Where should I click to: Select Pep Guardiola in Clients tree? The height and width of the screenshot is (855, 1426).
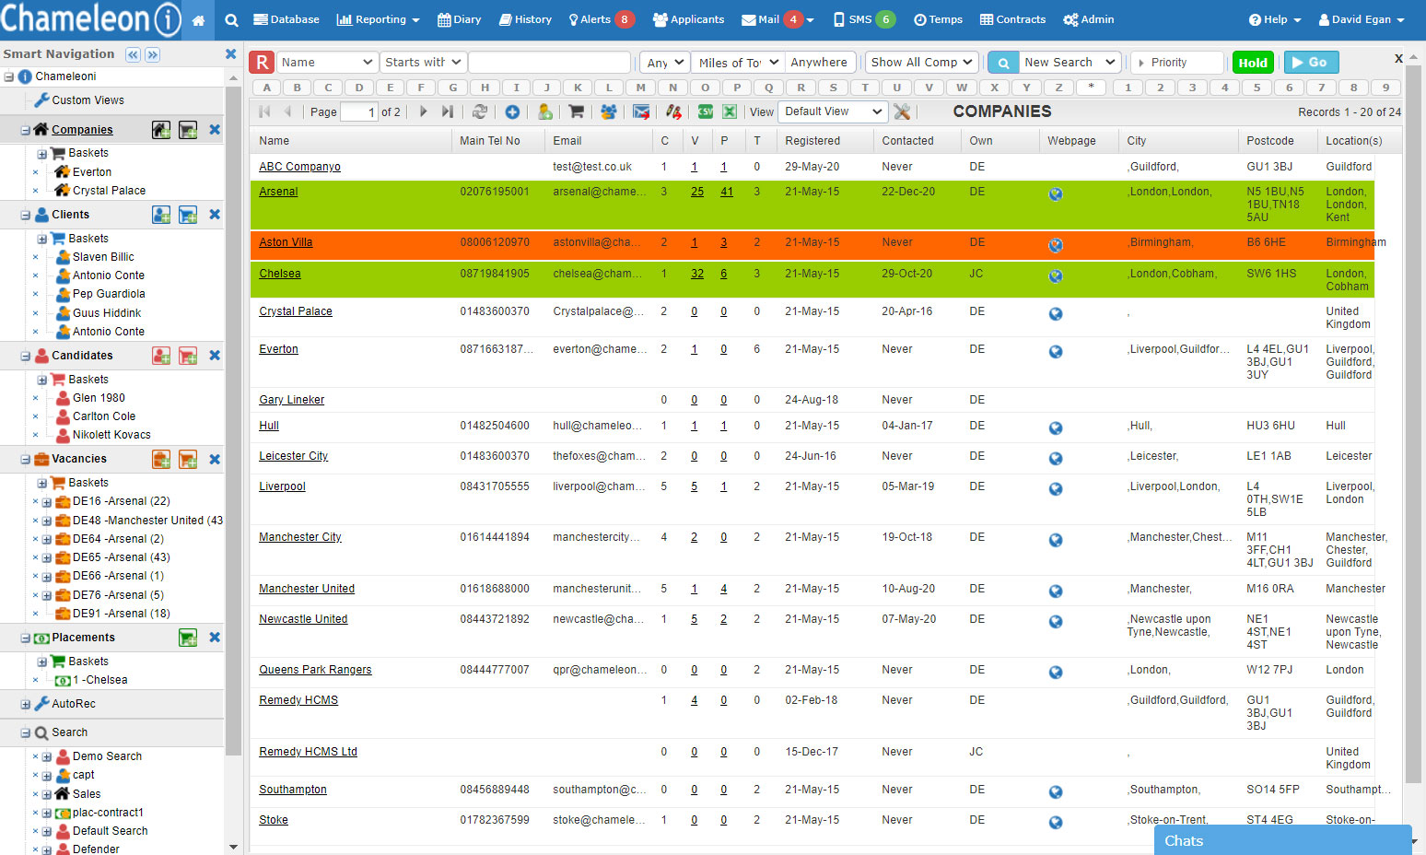[x=109, y=294]
